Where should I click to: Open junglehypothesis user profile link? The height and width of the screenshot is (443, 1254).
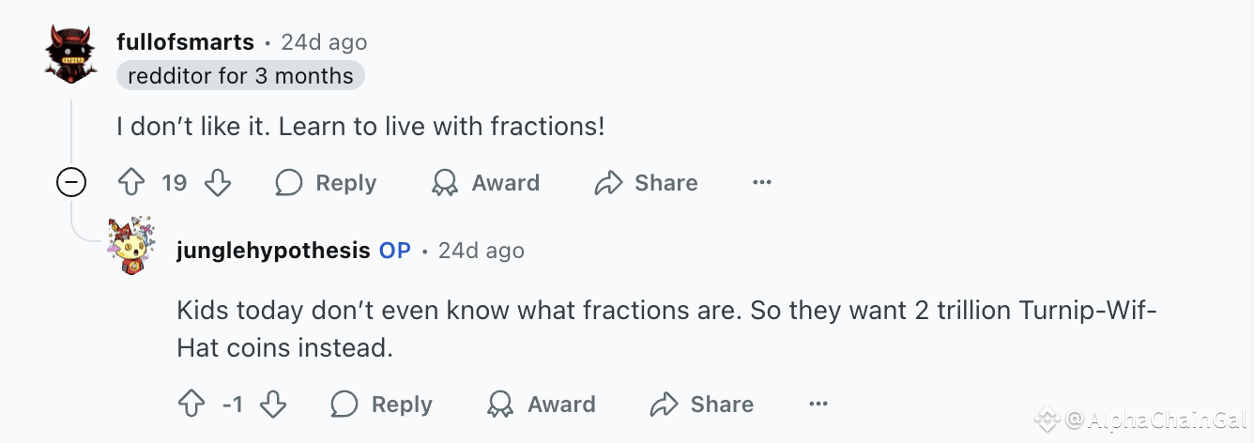pyautogui.click(x=272, y=251)
